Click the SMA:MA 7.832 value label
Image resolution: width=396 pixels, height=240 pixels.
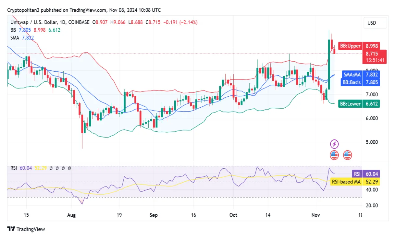click(360, 75)
